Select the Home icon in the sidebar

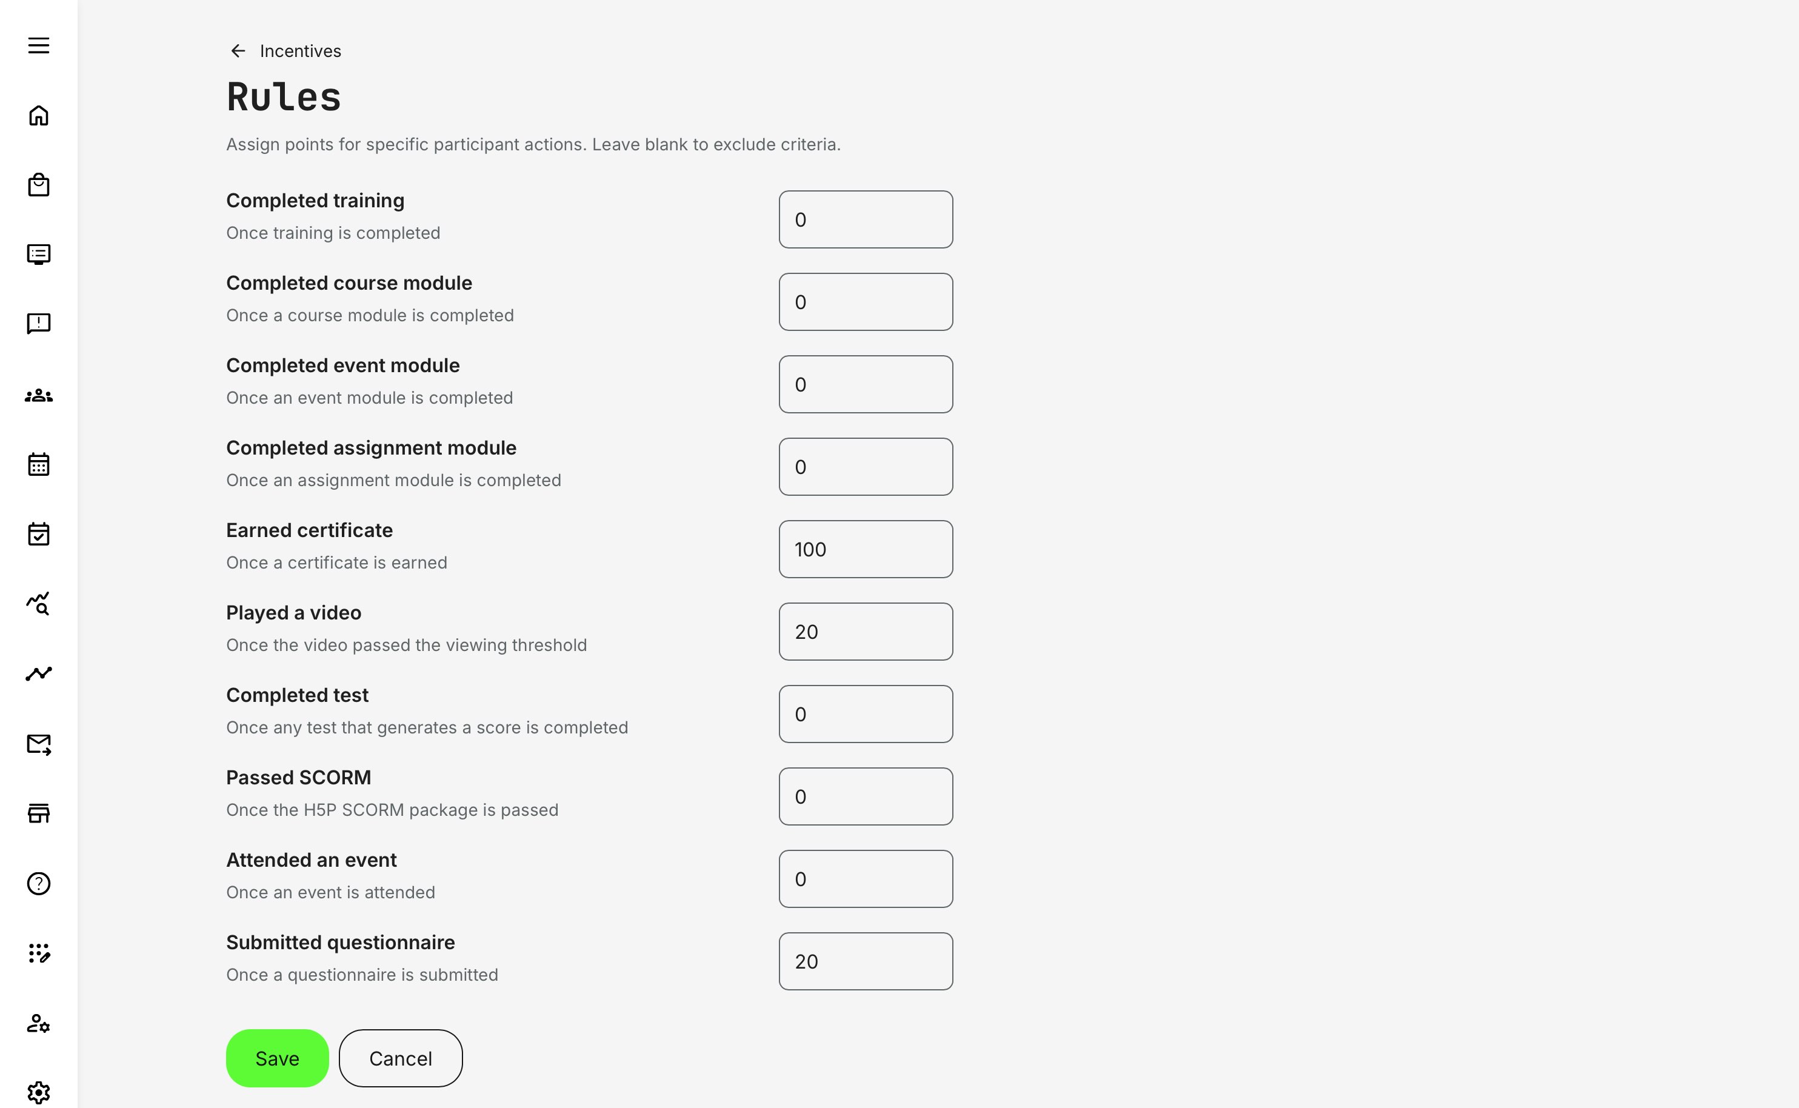(38, 115)
